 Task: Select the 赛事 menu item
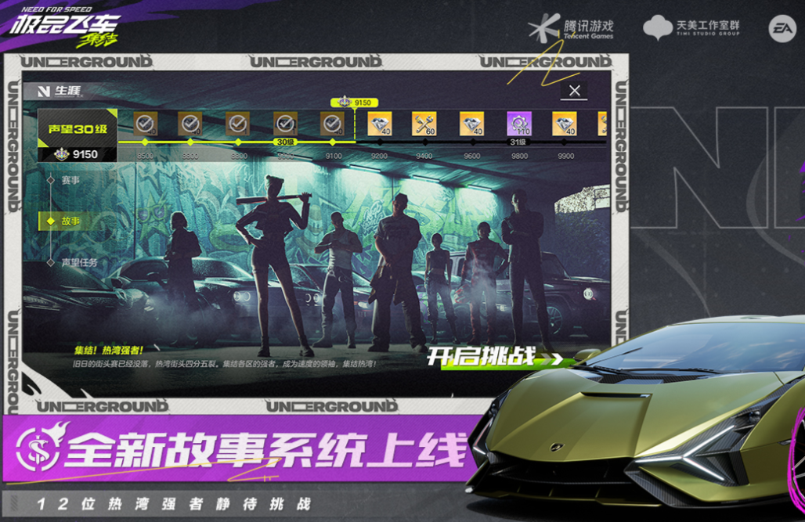tap(70, 180)
